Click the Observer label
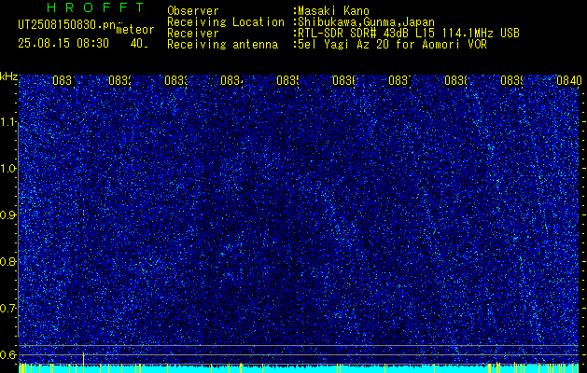This screenshot has height=373, width=587. tap(193, 10)
